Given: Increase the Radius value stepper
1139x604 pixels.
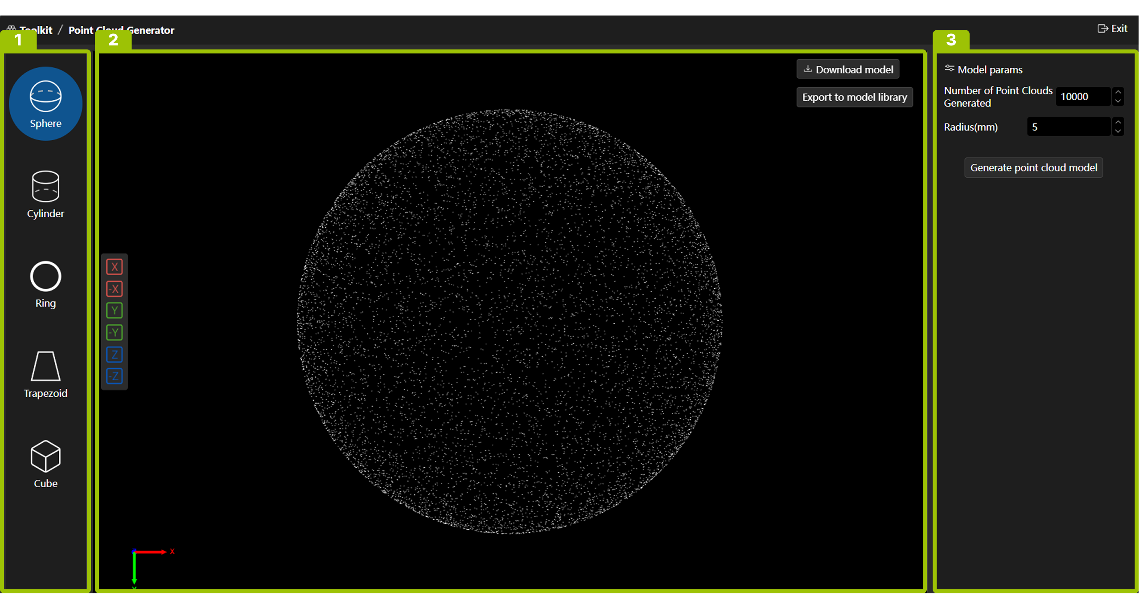Looking at the screenshot, I should 1118,122.
